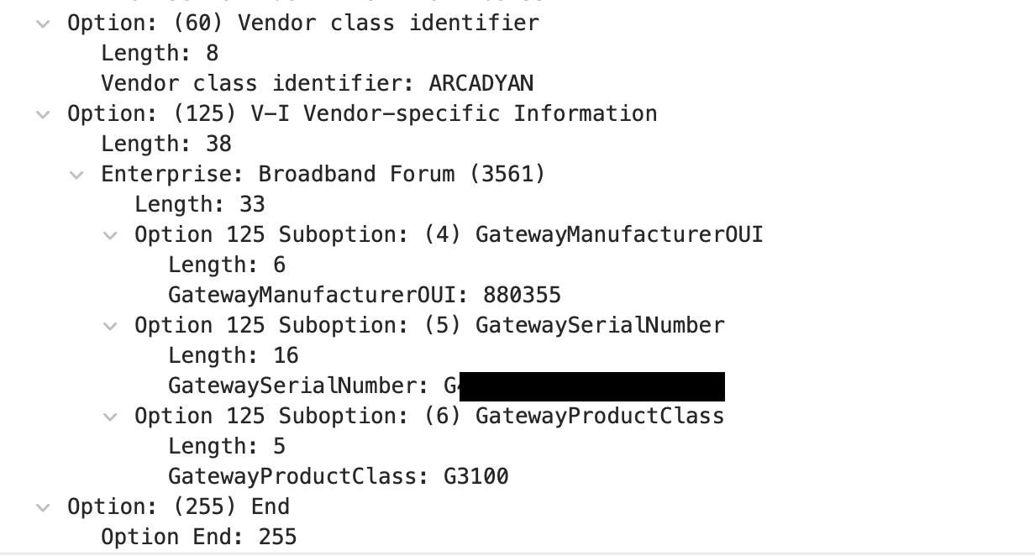Collapse the Option (255) End node
The width and height of the screenshot is (1035, 556).
(43, 506)
